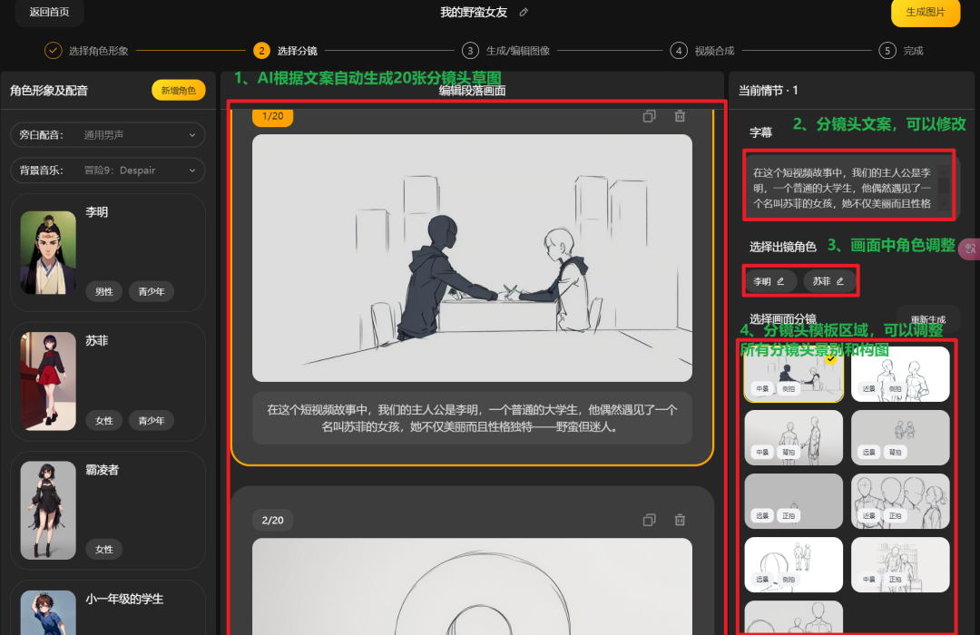Select the 远景背拍 shot template thumbnail
The width and height of the screenshot is (980, 635).
[x=900, y=437]
